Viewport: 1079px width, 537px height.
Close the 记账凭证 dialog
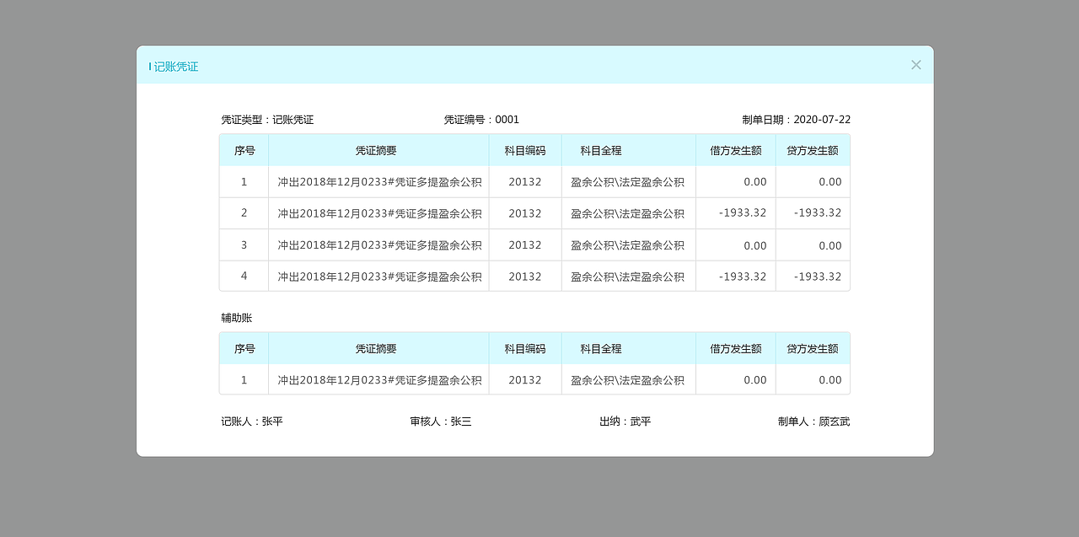pyautogui.click(x=915, y=64)
